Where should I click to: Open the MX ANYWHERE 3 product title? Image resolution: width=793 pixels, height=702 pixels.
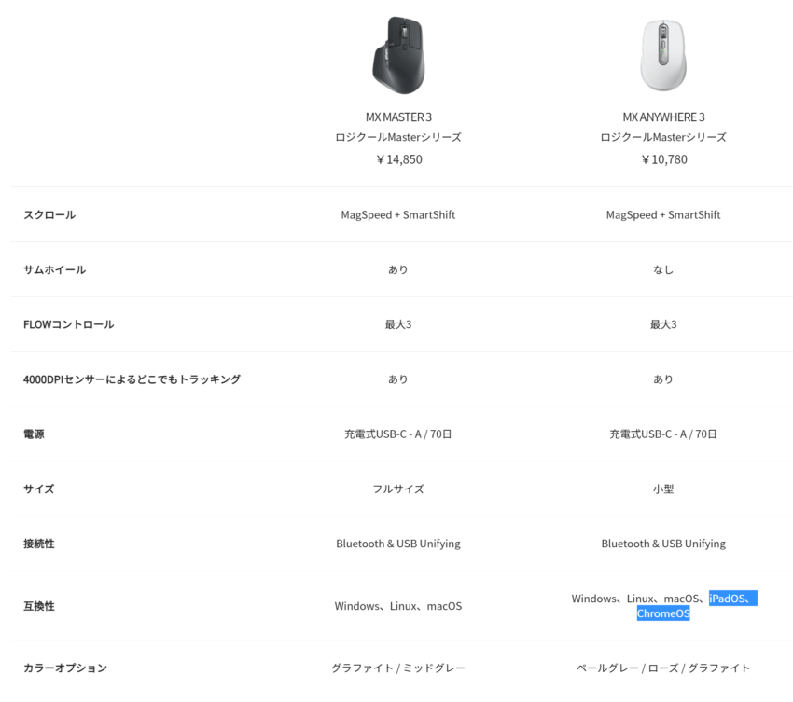(x=663, y=117)
